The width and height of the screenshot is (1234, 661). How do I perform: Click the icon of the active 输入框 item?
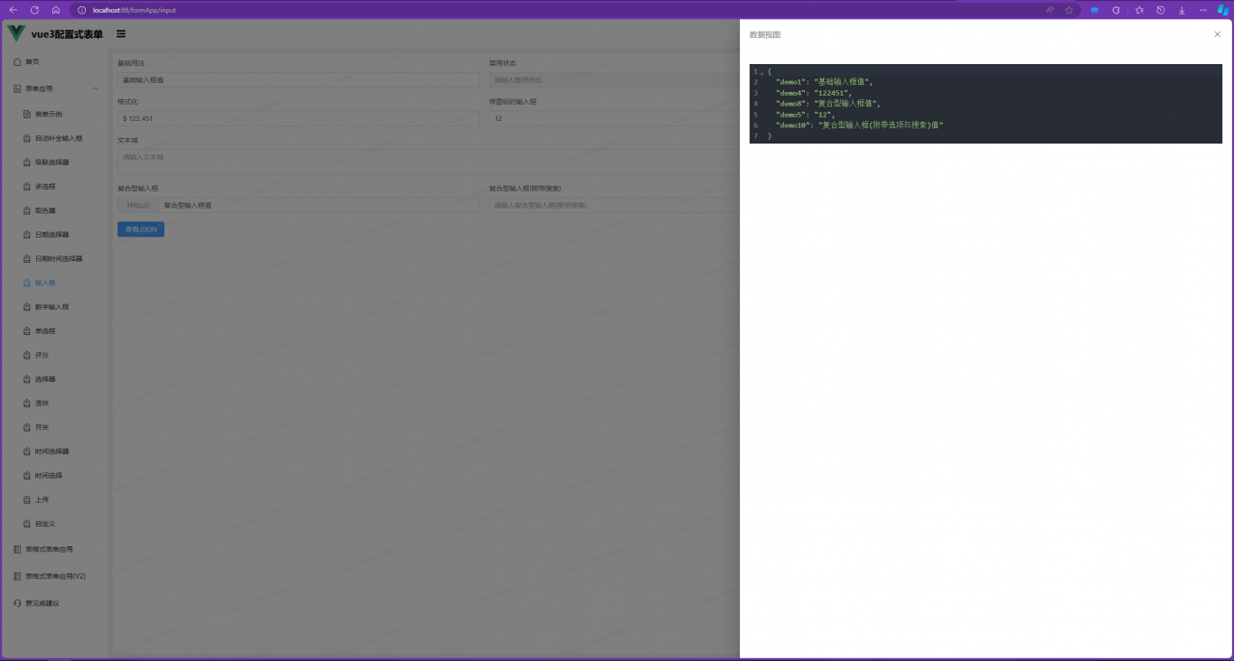click(x=27, y=283)
